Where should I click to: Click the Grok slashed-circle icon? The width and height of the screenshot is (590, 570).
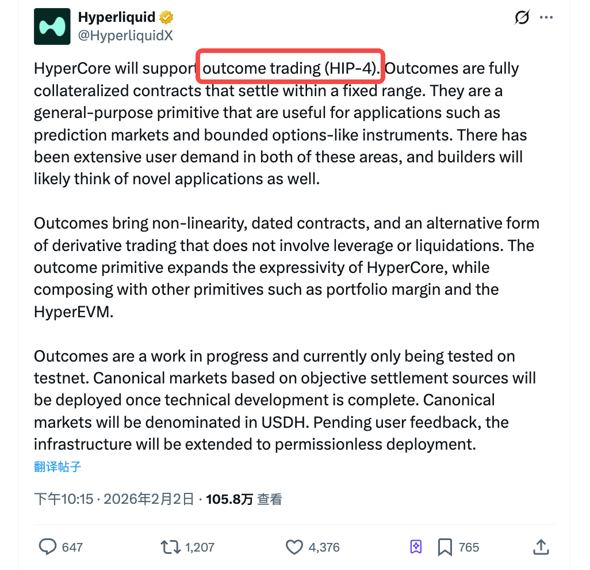pyautogui.click(x=522, y=18)
